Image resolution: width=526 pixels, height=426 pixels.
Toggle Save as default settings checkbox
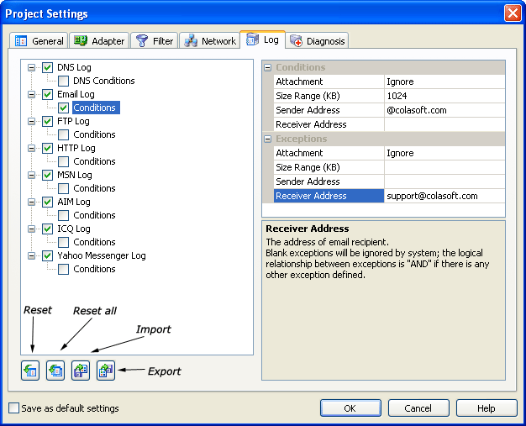point(13,408)
